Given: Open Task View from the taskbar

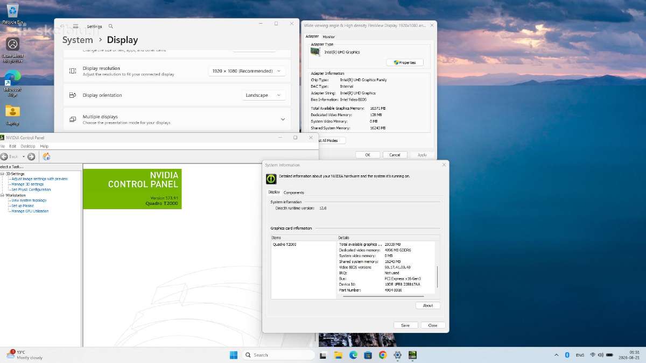Looking at the screenshot, I should (323, 355).
